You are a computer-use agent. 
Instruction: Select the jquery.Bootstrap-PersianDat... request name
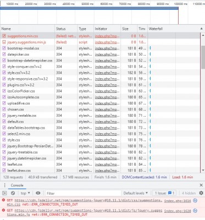point(30,146)
